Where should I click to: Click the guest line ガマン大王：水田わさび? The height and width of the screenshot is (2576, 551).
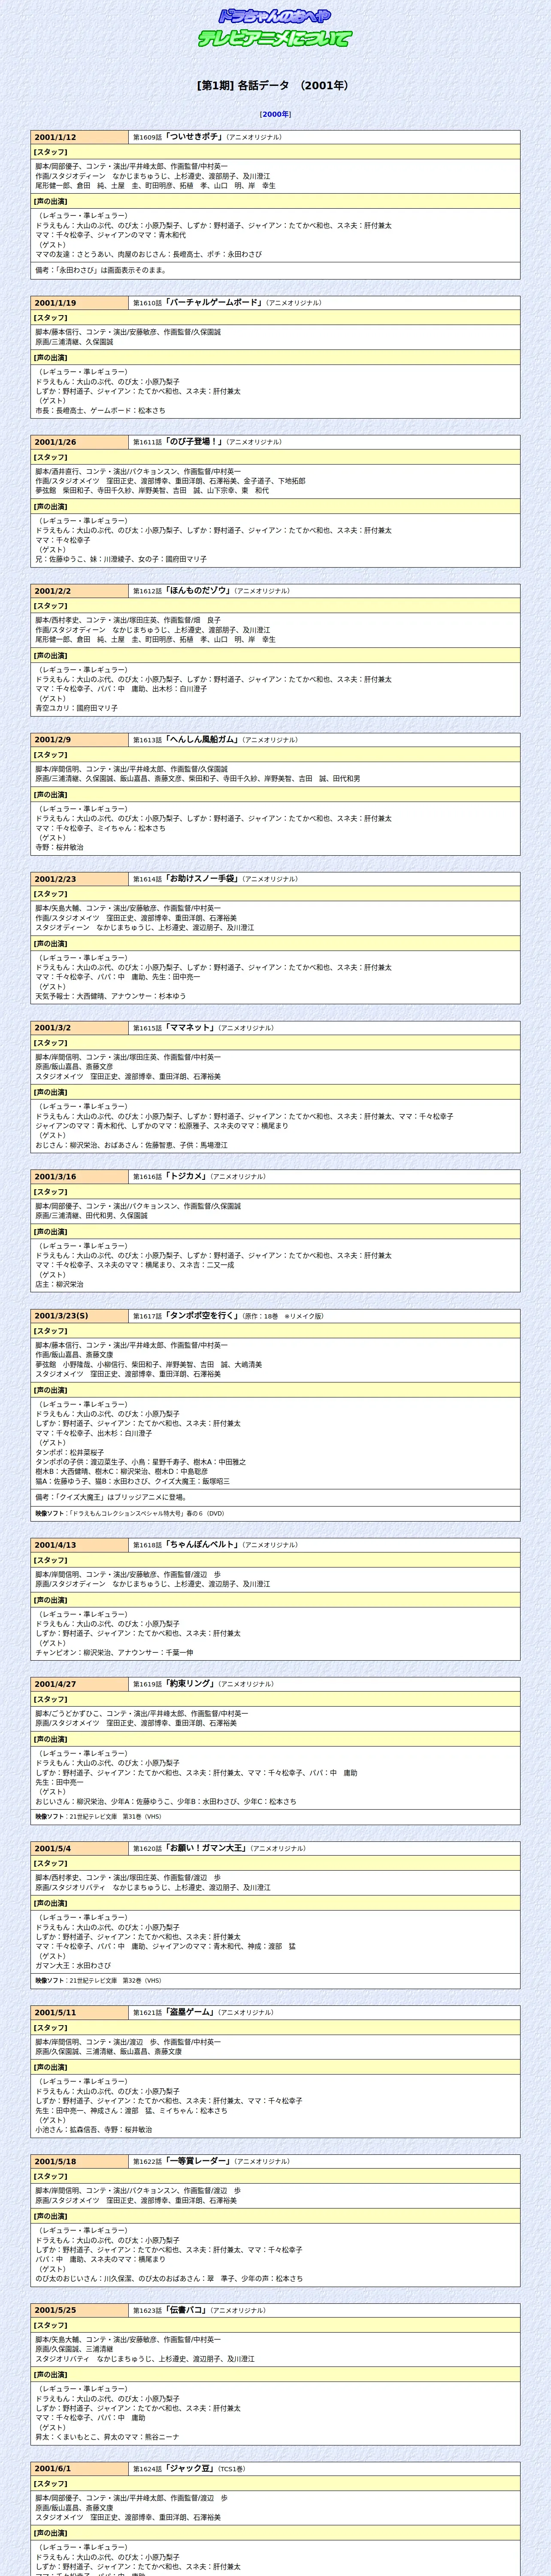(x=73, y=1965)
